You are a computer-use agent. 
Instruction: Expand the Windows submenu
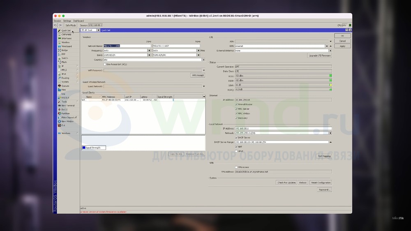coord(77,133)
